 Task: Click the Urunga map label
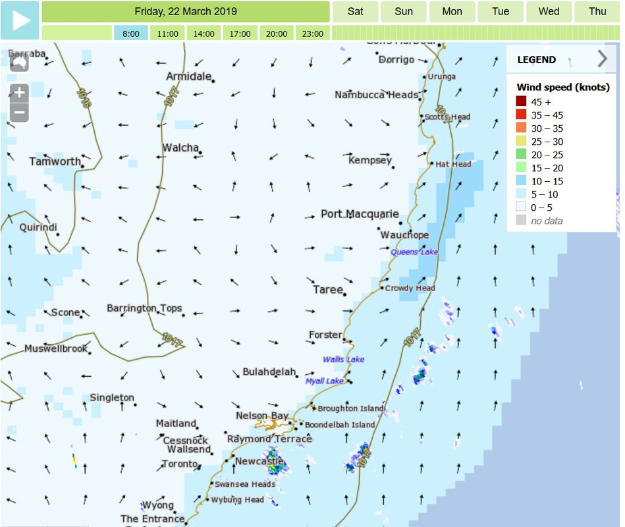[x=442, y=76]
